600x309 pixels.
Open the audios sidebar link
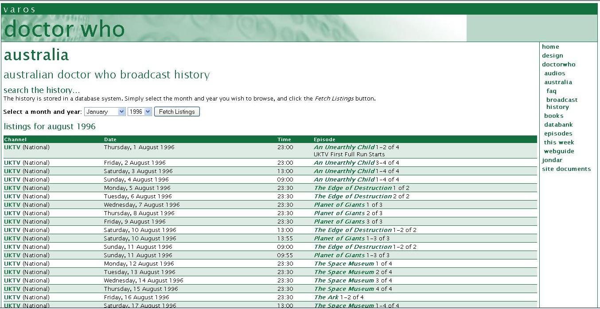tap(554, 73)
